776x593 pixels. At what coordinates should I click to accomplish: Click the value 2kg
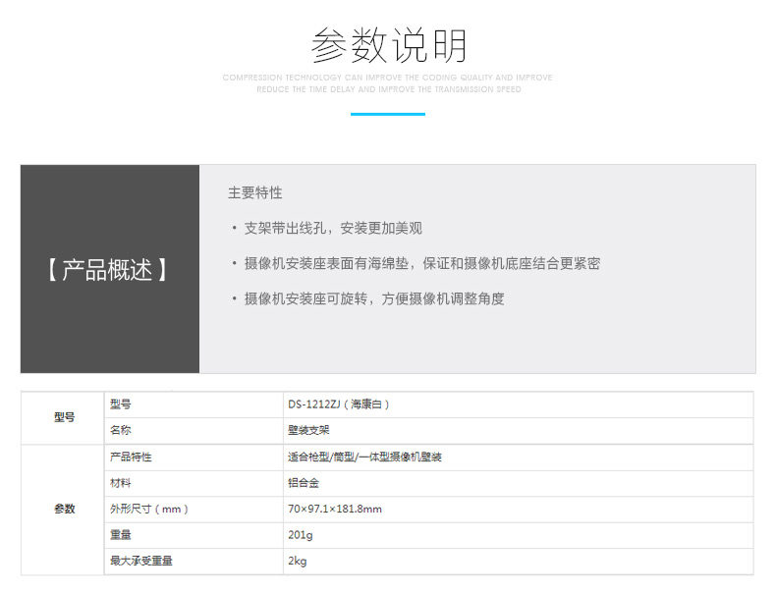(x=298, y=562)
